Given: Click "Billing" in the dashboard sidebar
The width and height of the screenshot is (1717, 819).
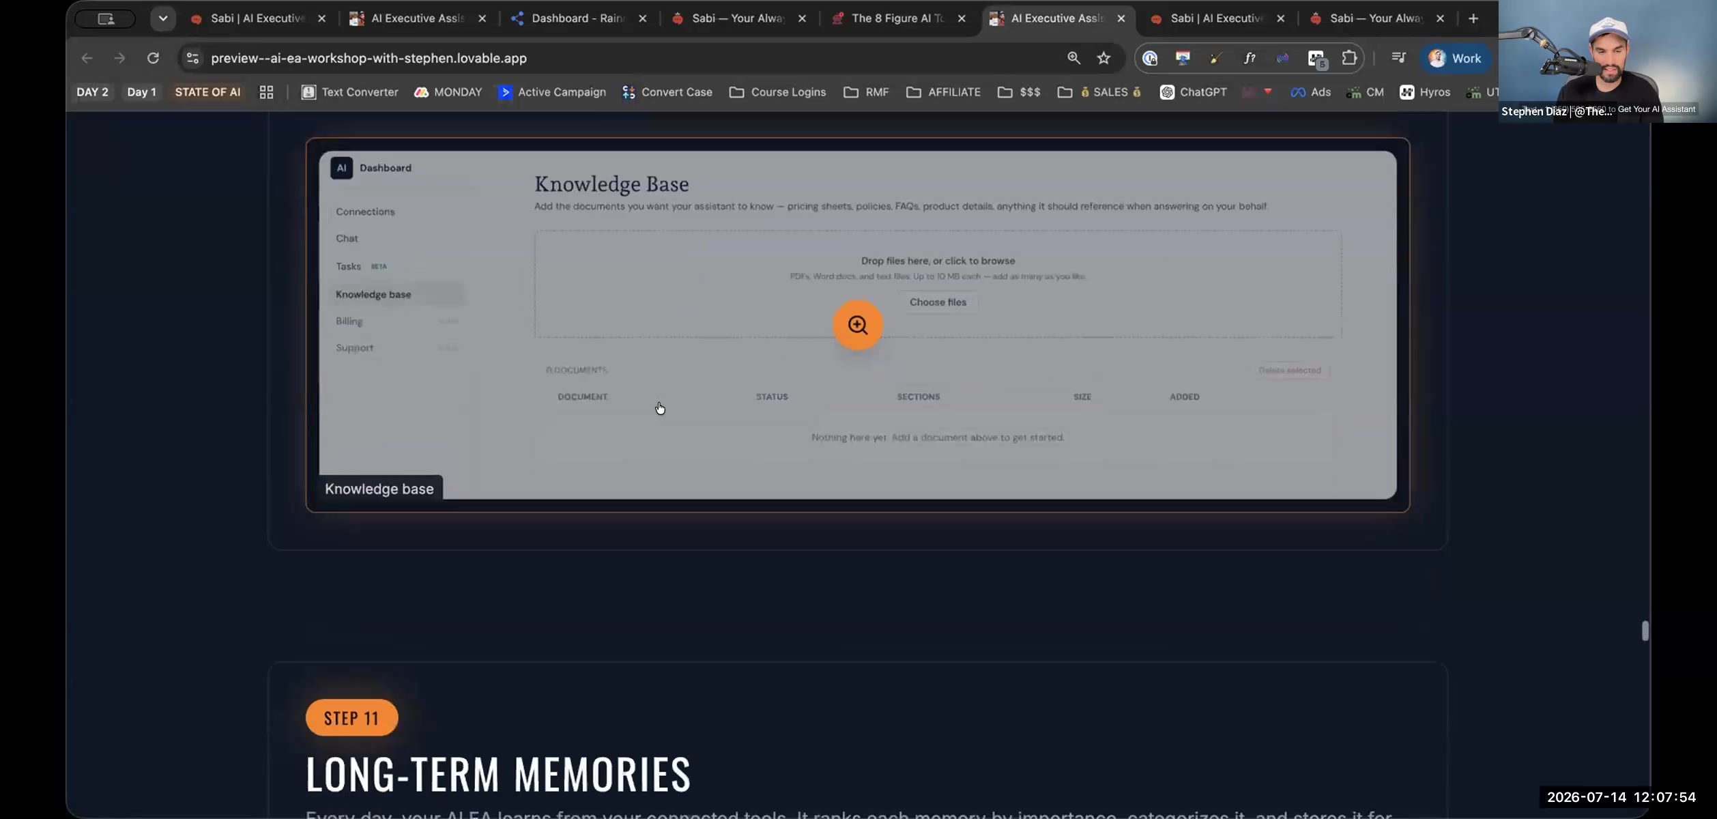Looking at the screenshot, I should 349,321.
